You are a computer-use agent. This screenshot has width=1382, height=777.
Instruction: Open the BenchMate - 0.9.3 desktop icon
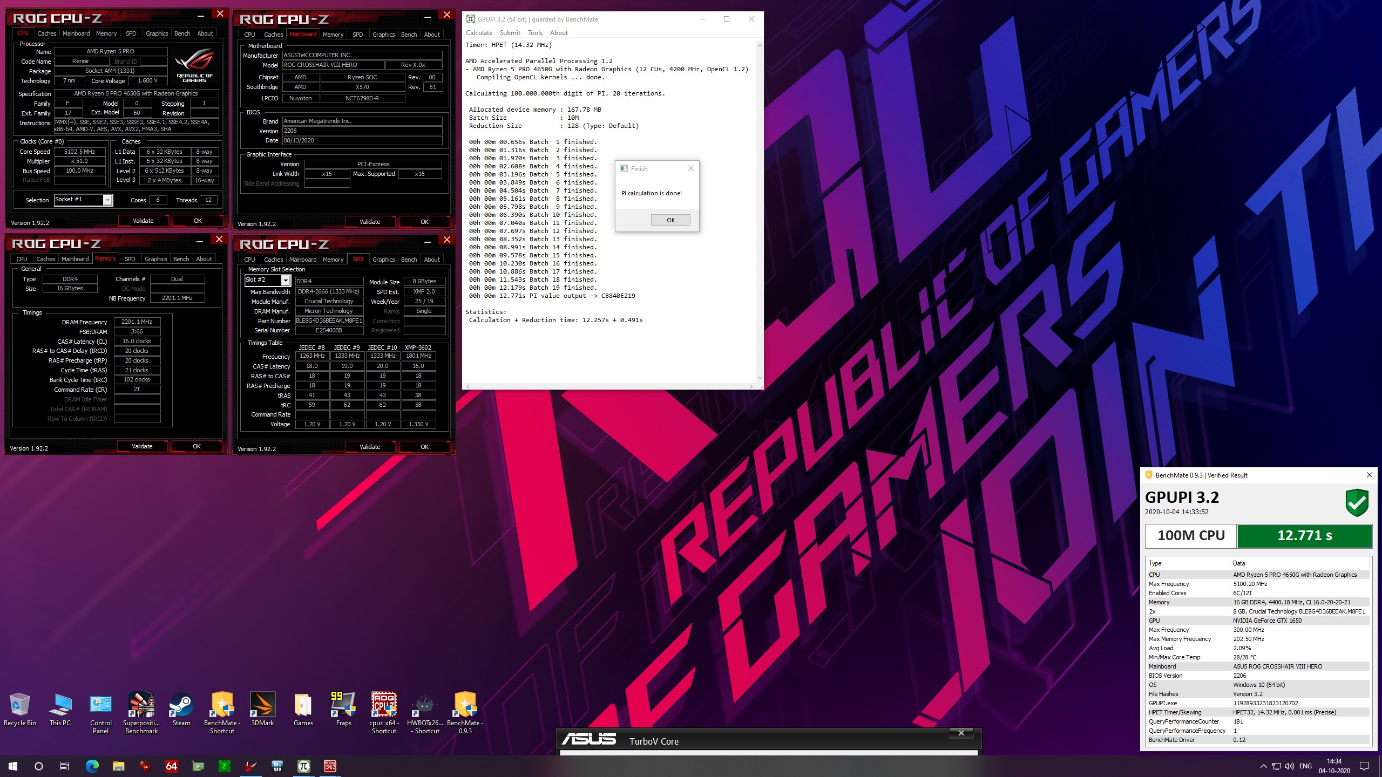(465, 713)
